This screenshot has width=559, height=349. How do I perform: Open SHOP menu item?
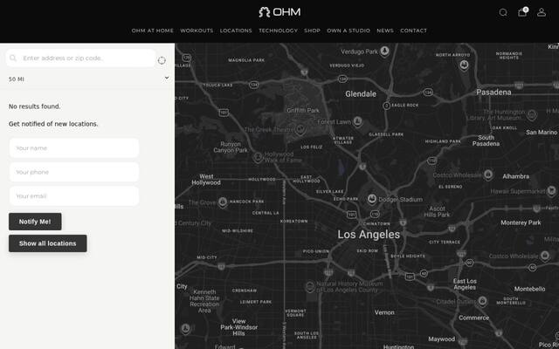click(312, 31)
